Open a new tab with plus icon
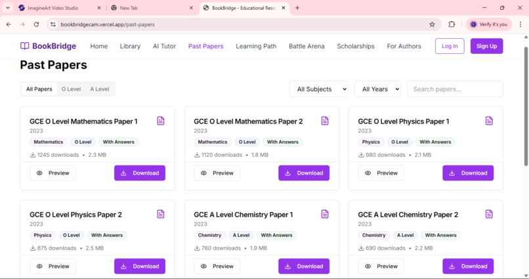The height and width of the screenshot is (279, 529). tap(297, 8)
